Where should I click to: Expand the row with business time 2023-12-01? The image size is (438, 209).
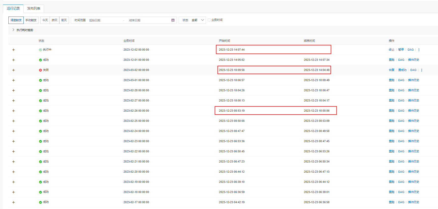tap(13, 60)
